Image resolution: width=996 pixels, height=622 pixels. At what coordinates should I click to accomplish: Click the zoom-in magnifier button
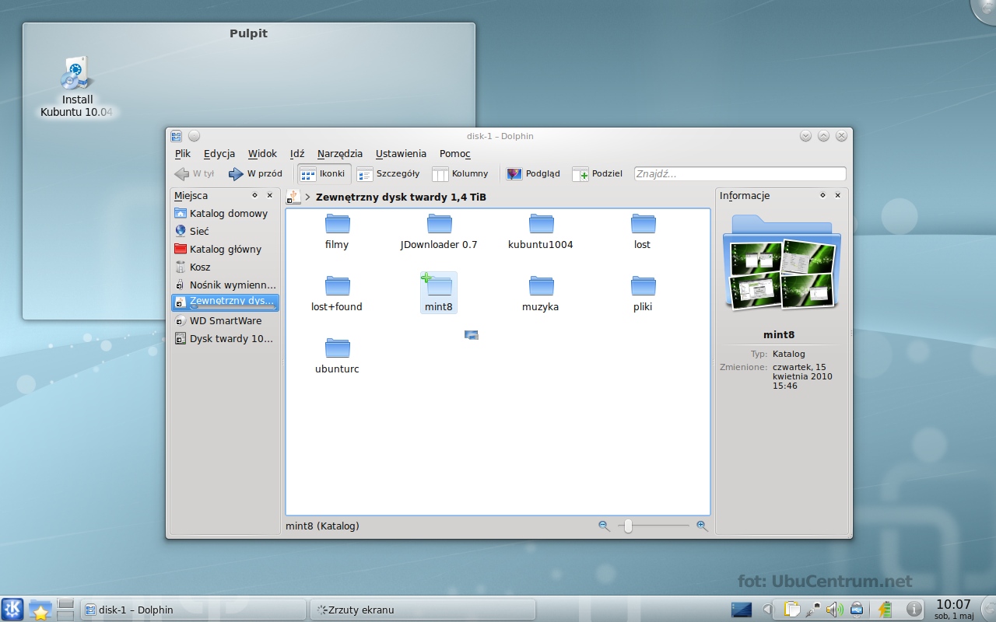point(702,526)
